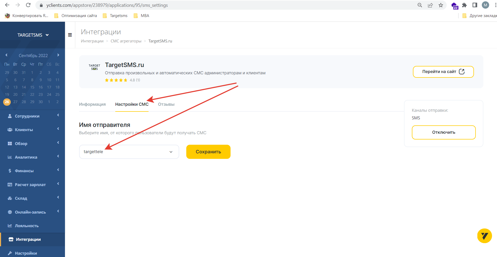
Task: Open the yellow support chat widget
Action: (x=484, y=236)
